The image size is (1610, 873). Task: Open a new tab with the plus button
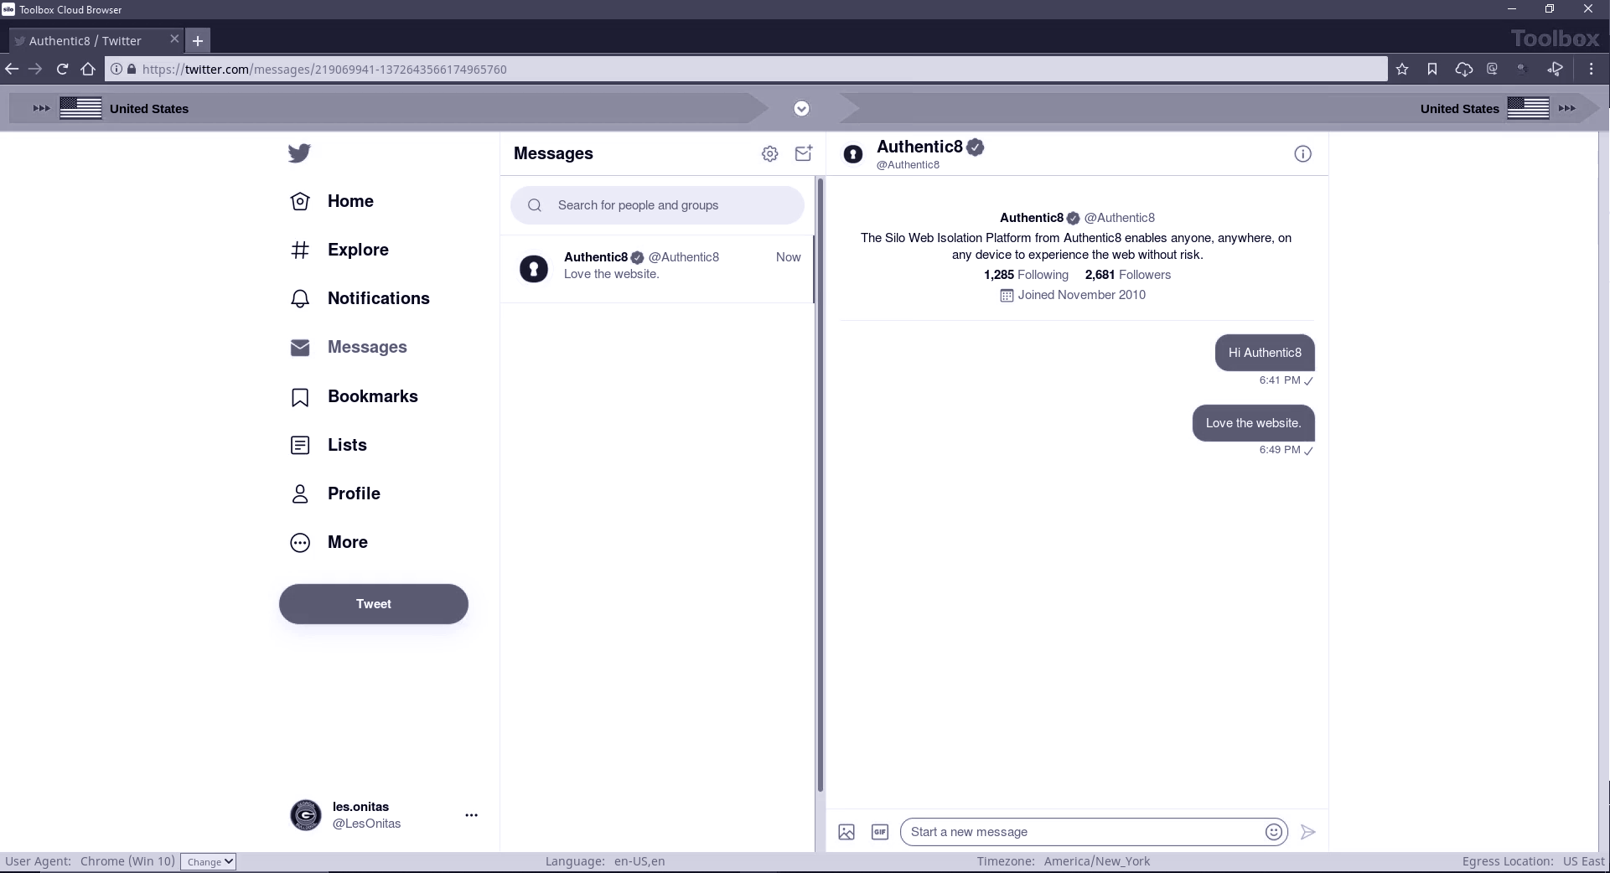(198, 40)
